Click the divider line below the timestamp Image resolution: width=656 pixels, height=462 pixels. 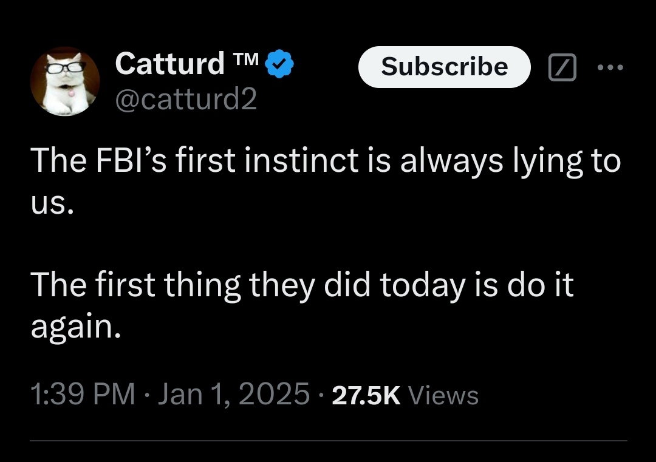(x=328, y=441)
